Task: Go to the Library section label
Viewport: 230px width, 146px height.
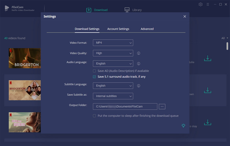Action: (x=137, y=10)
